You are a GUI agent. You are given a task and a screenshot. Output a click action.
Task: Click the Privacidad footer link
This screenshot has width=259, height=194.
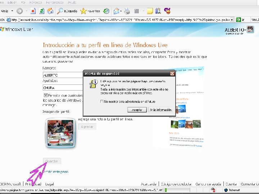click(x=33, y=184)
